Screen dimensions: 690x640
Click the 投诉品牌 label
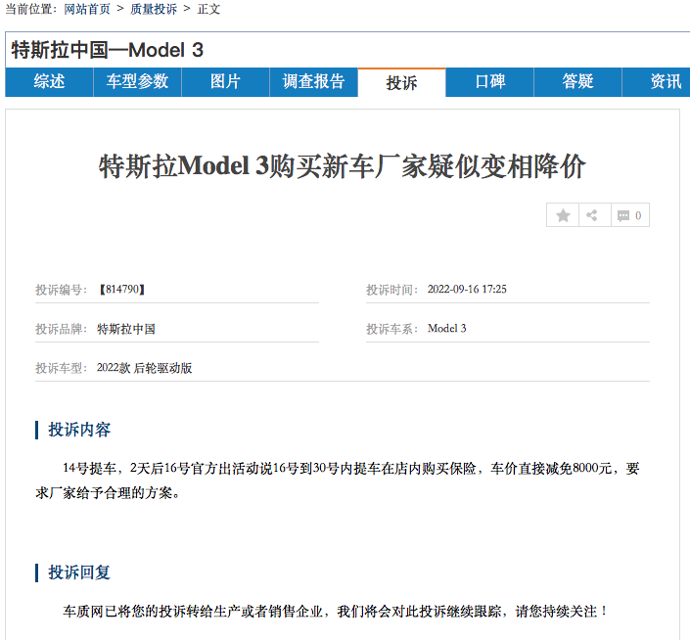point(61,329)
